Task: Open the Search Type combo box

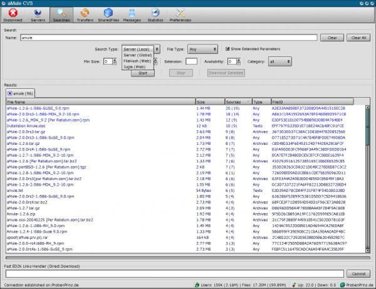Action: 141,49
